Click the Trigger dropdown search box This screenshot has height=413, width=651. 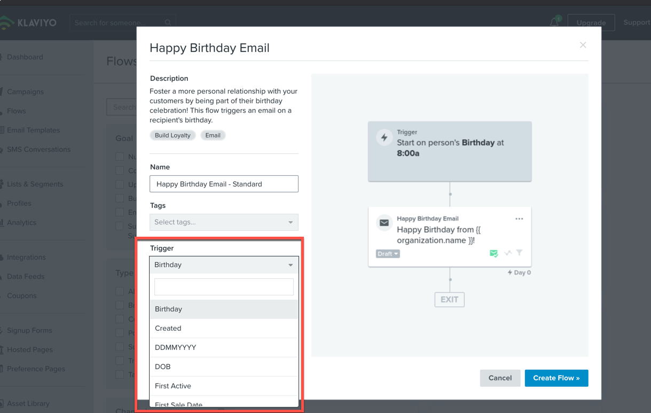tap(224, 286)
